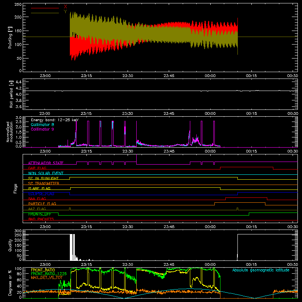The width and height of the screenshot is (302, 302).
Task: Click 00:15 time label under Pointing plot
Action: (251, 76)
